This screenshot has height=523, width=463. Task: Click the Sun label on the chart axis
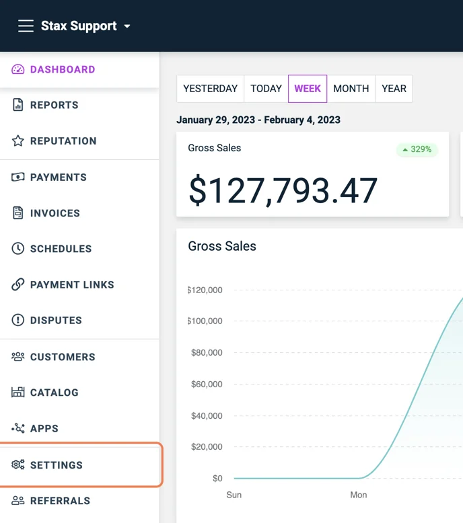pos(234,495)
